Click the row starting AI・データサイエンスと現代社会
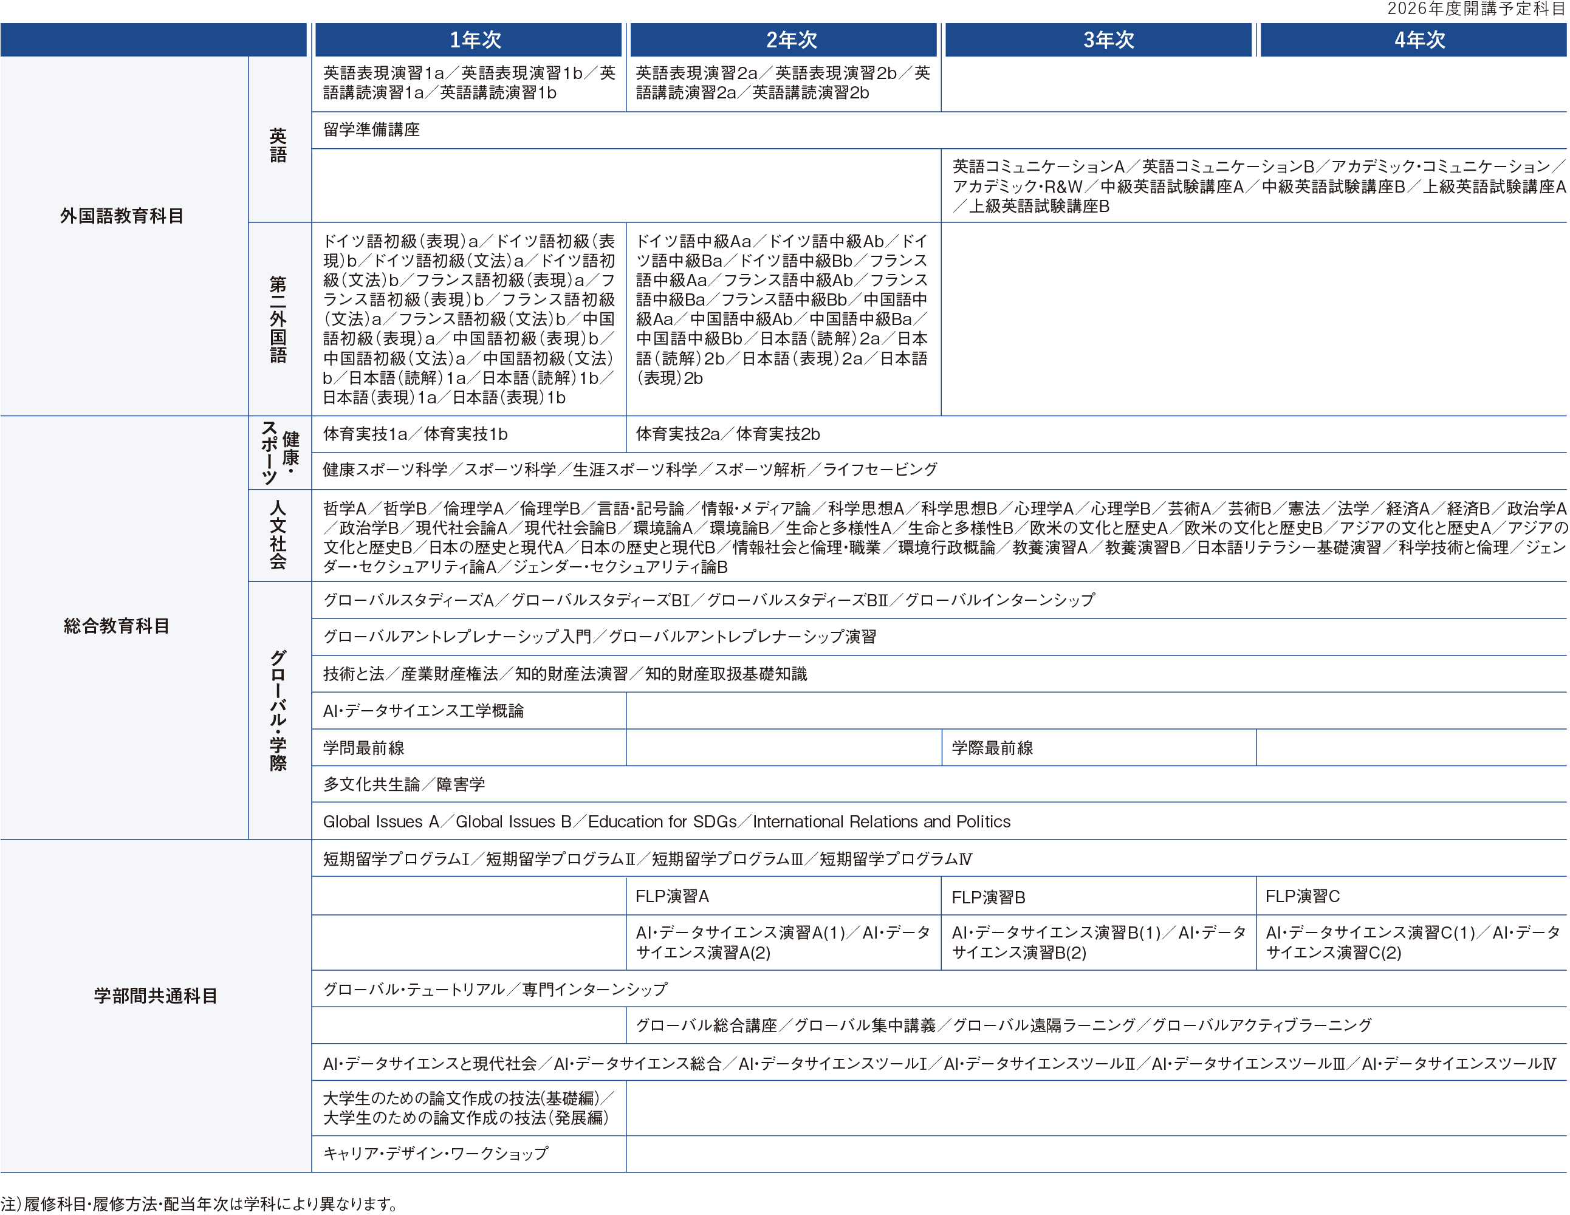The height and width of the screenshot is (1215, 1570). click(x=939, y=1063)
